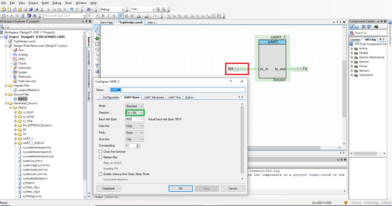Click the Debug bug icon
The image size is (392, 206).
[x=35, y=16]
